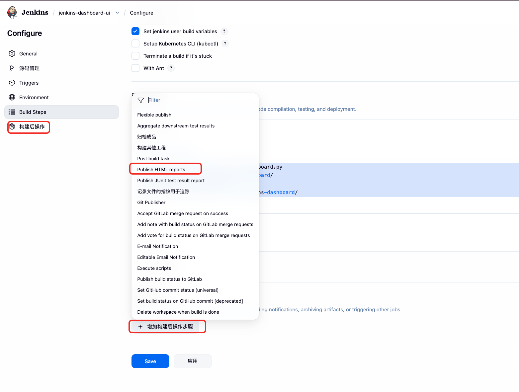Select Aggregate downstream test results
The image size is (519, 392).
pos(195,126)
